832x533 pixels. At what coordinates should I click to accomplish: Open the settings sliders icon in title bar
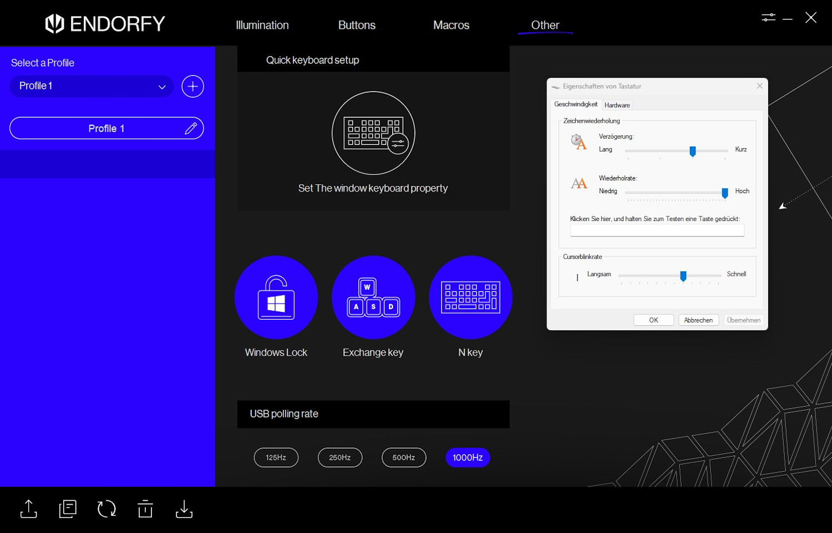coord(768,18)
